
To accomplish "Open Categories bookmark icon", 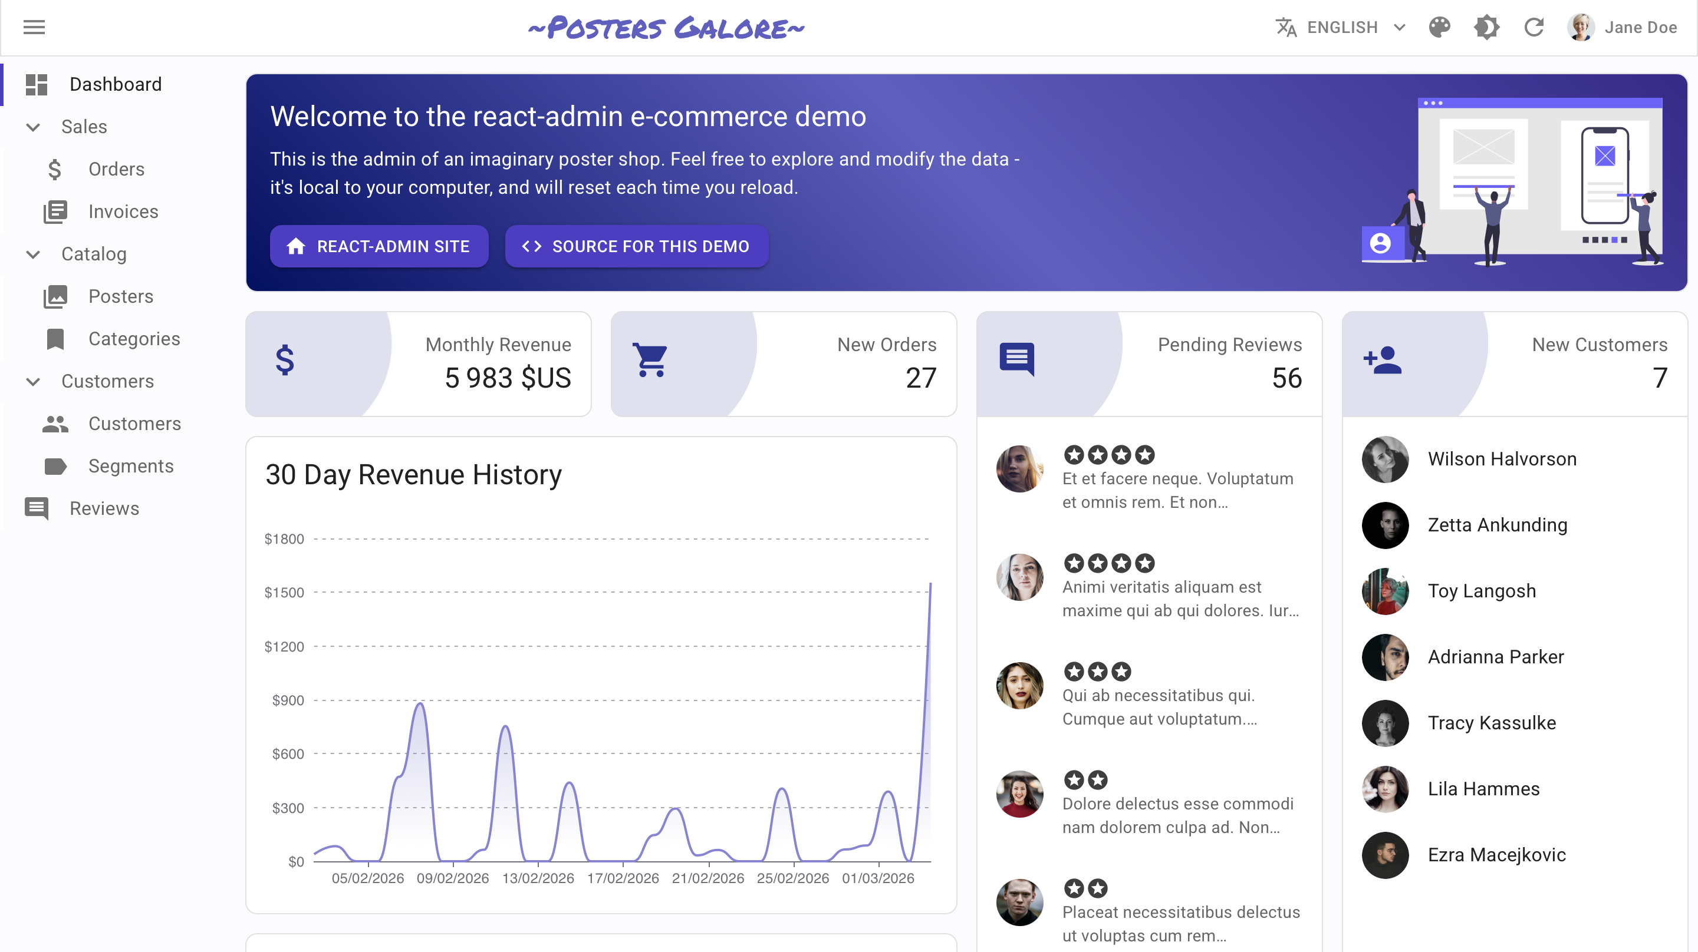I will 55,339.
